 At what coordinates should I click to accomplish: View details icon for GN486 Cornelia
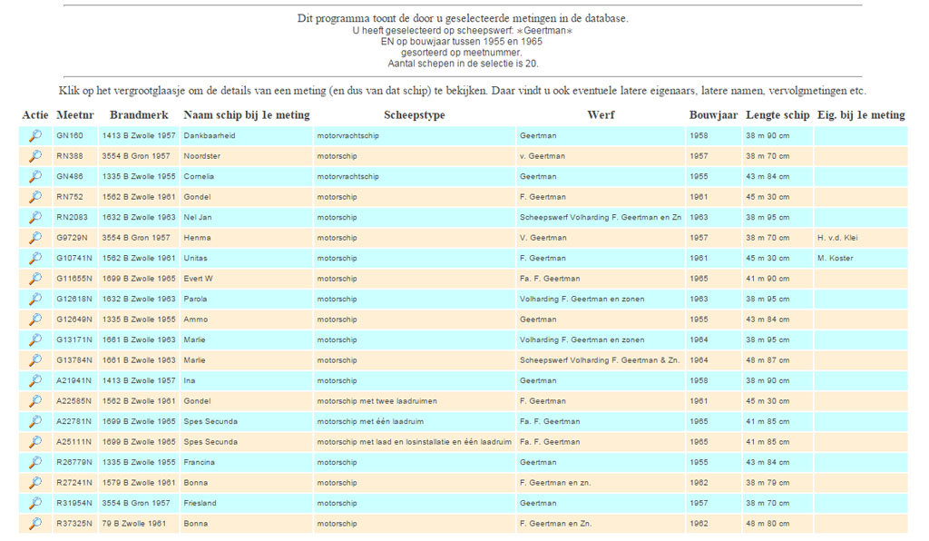click(34, 177)
